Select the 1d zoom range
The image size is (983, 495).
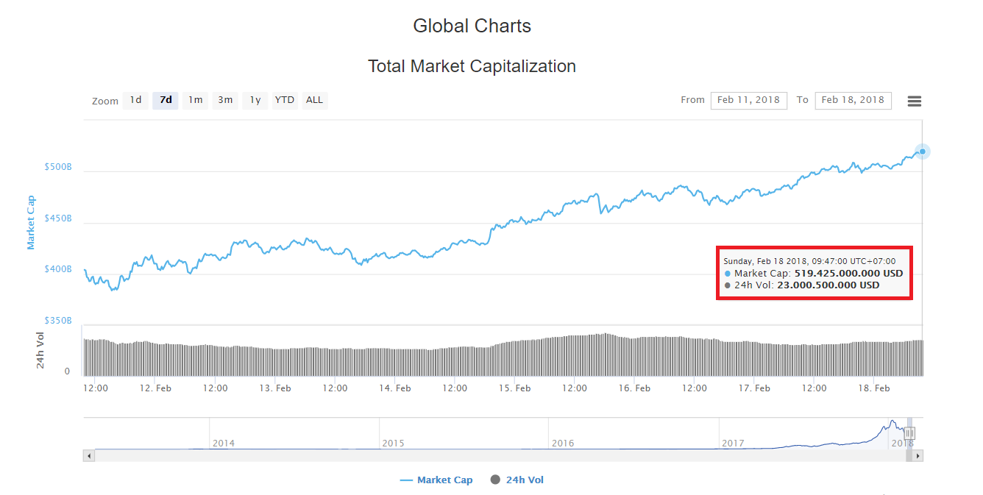[135, 100]
